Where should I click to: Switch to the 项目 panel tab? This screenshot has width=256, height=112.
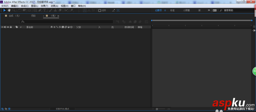click(33, 16)
